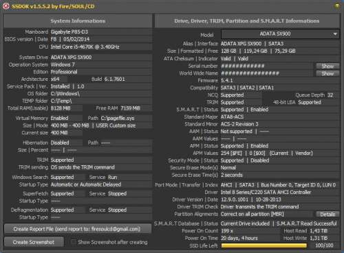Click the yellow bulb icon in title bar
Screen dimensions: 344x253
[337, 6]
